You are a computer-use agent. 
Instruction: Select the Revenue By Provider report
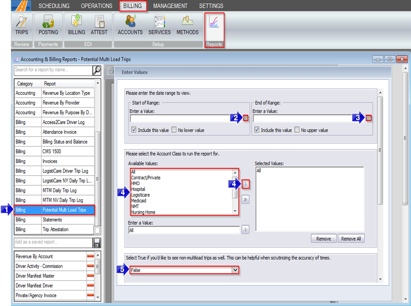pyautogui.click(x=54, y=103)
